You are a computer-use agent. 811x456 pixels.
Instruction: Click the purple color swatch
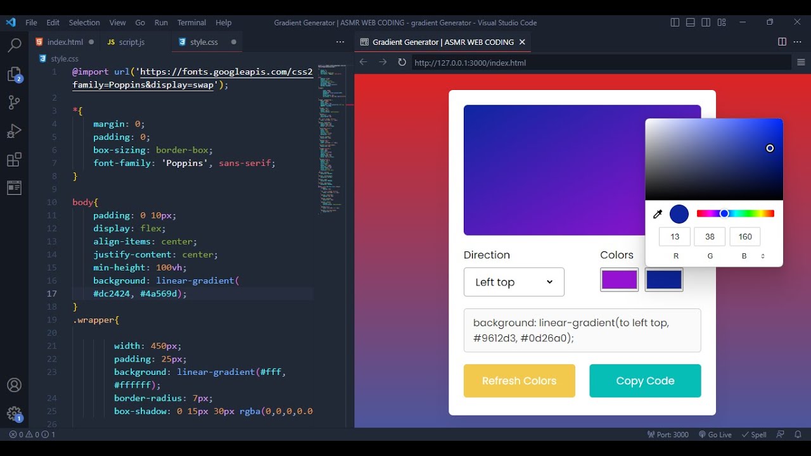(x=619, y=280)
